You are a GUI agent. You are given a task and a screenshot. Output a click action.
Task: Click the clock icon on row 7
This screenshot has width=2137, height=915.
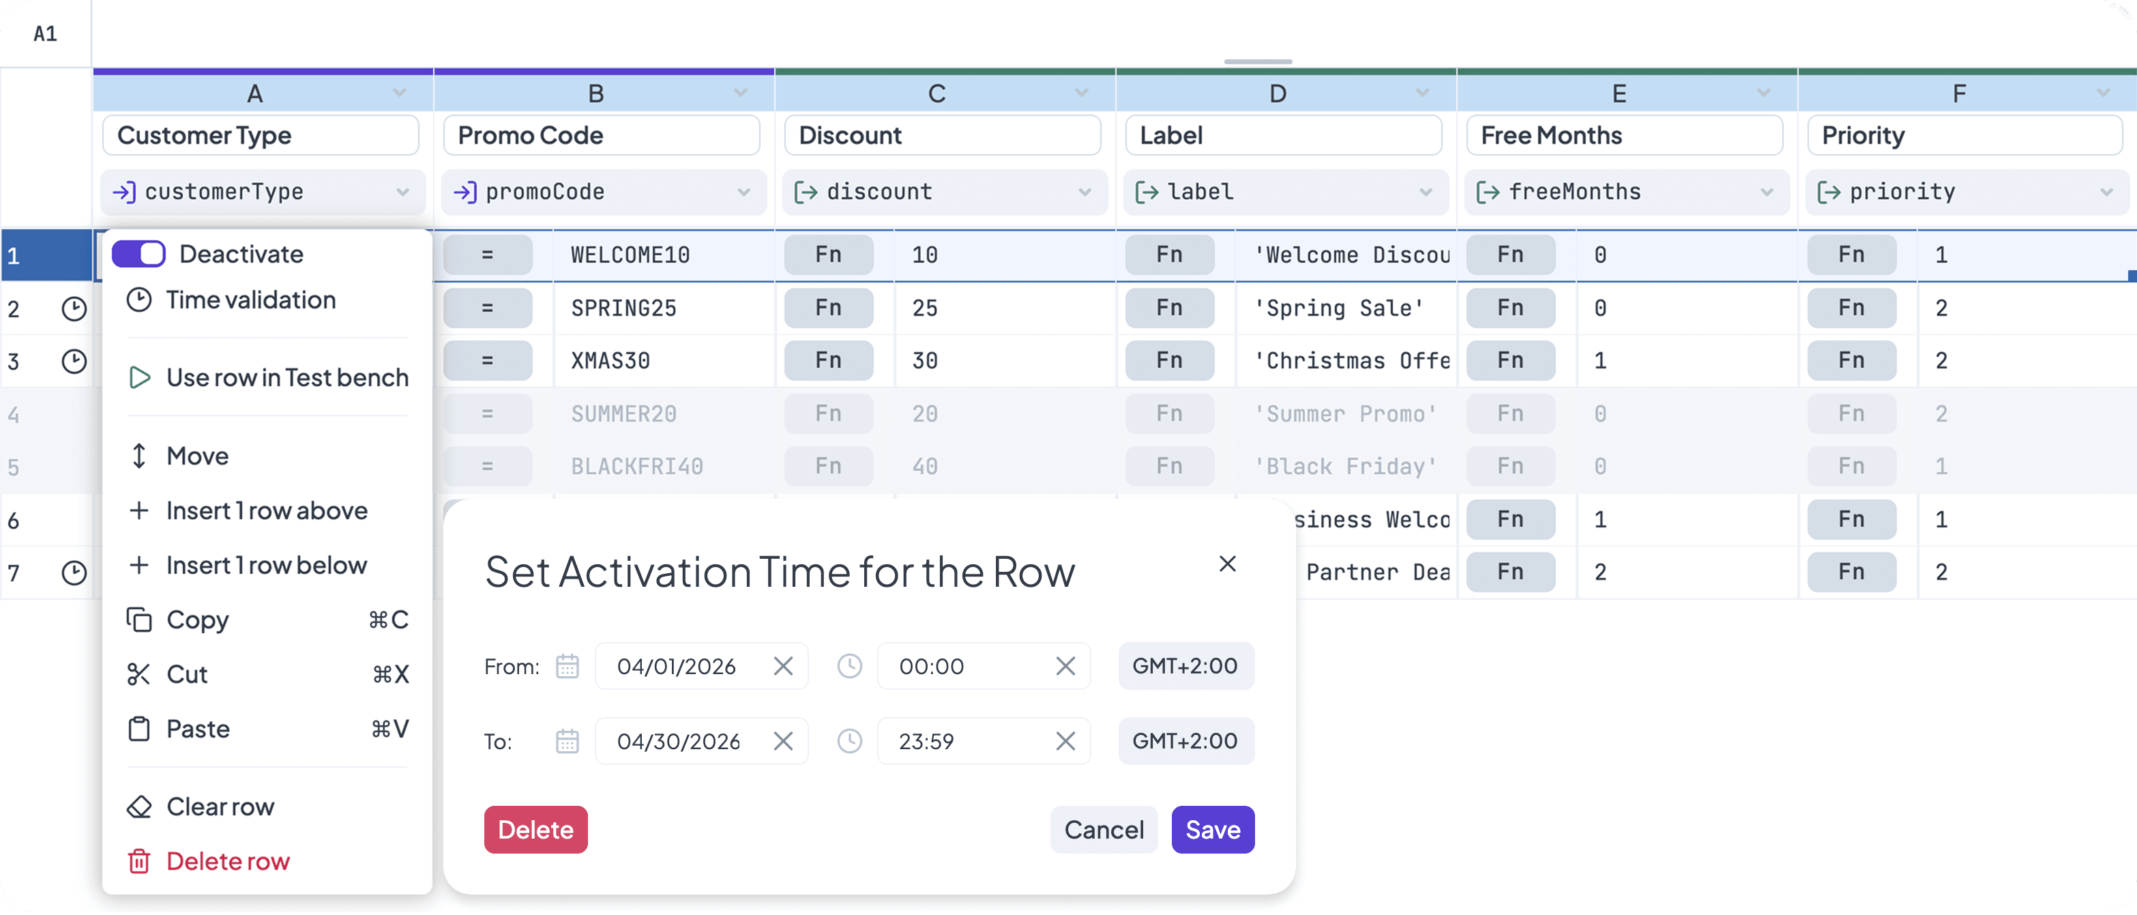[x=74, y=572]
